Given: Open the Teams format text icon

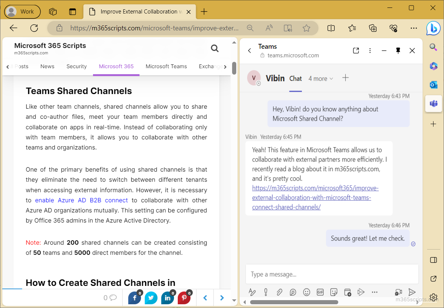Looking at the screenshot, I should click(252, 292).
